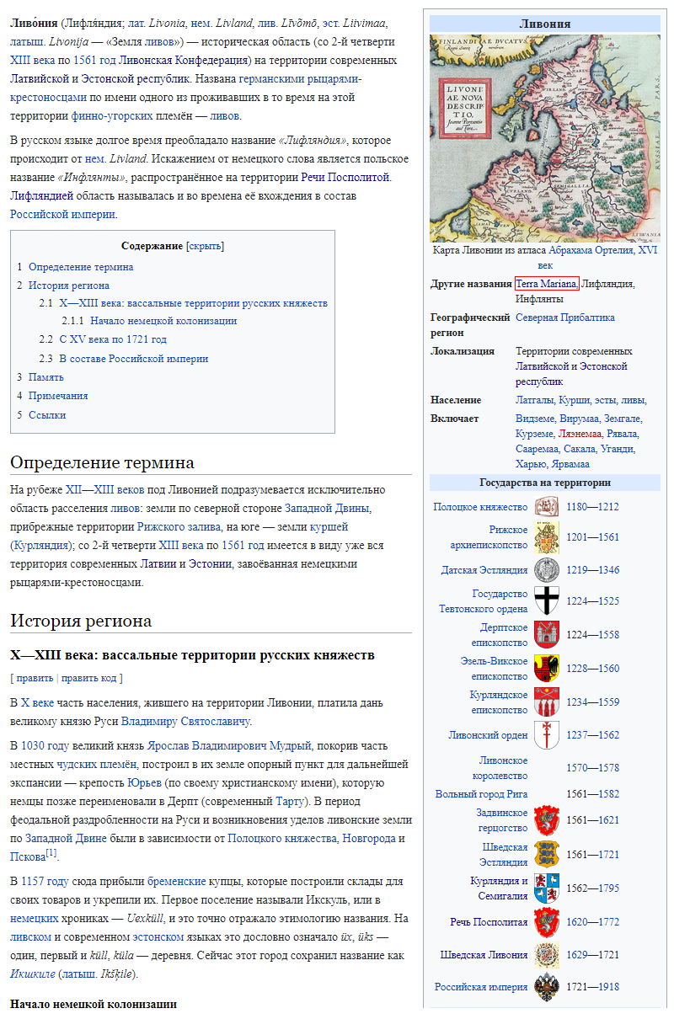Open the 'Северная Прибалтика' link
674x1019 pixels.
[x=565, y=317]
